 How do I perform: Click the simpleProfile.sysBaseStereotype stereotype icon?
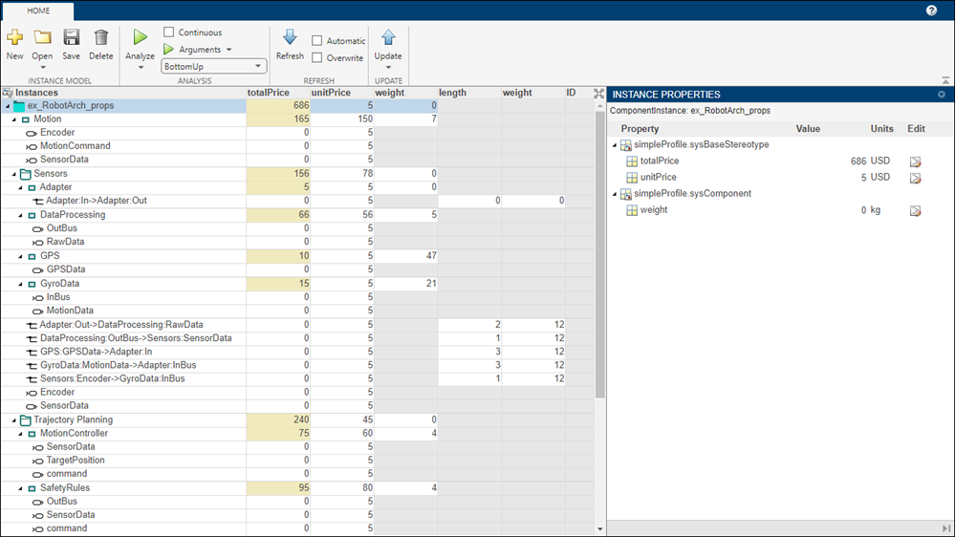point(626,145)
